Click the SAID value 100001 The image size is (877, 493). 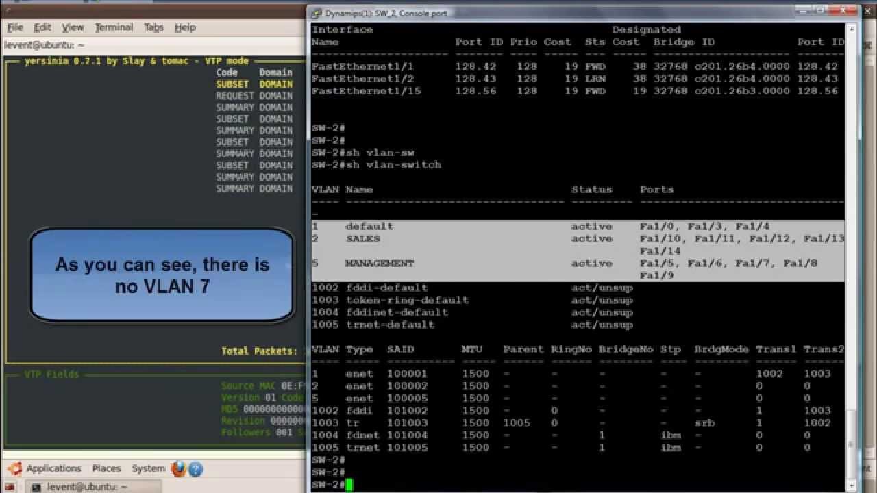click(x=407, y=374)
